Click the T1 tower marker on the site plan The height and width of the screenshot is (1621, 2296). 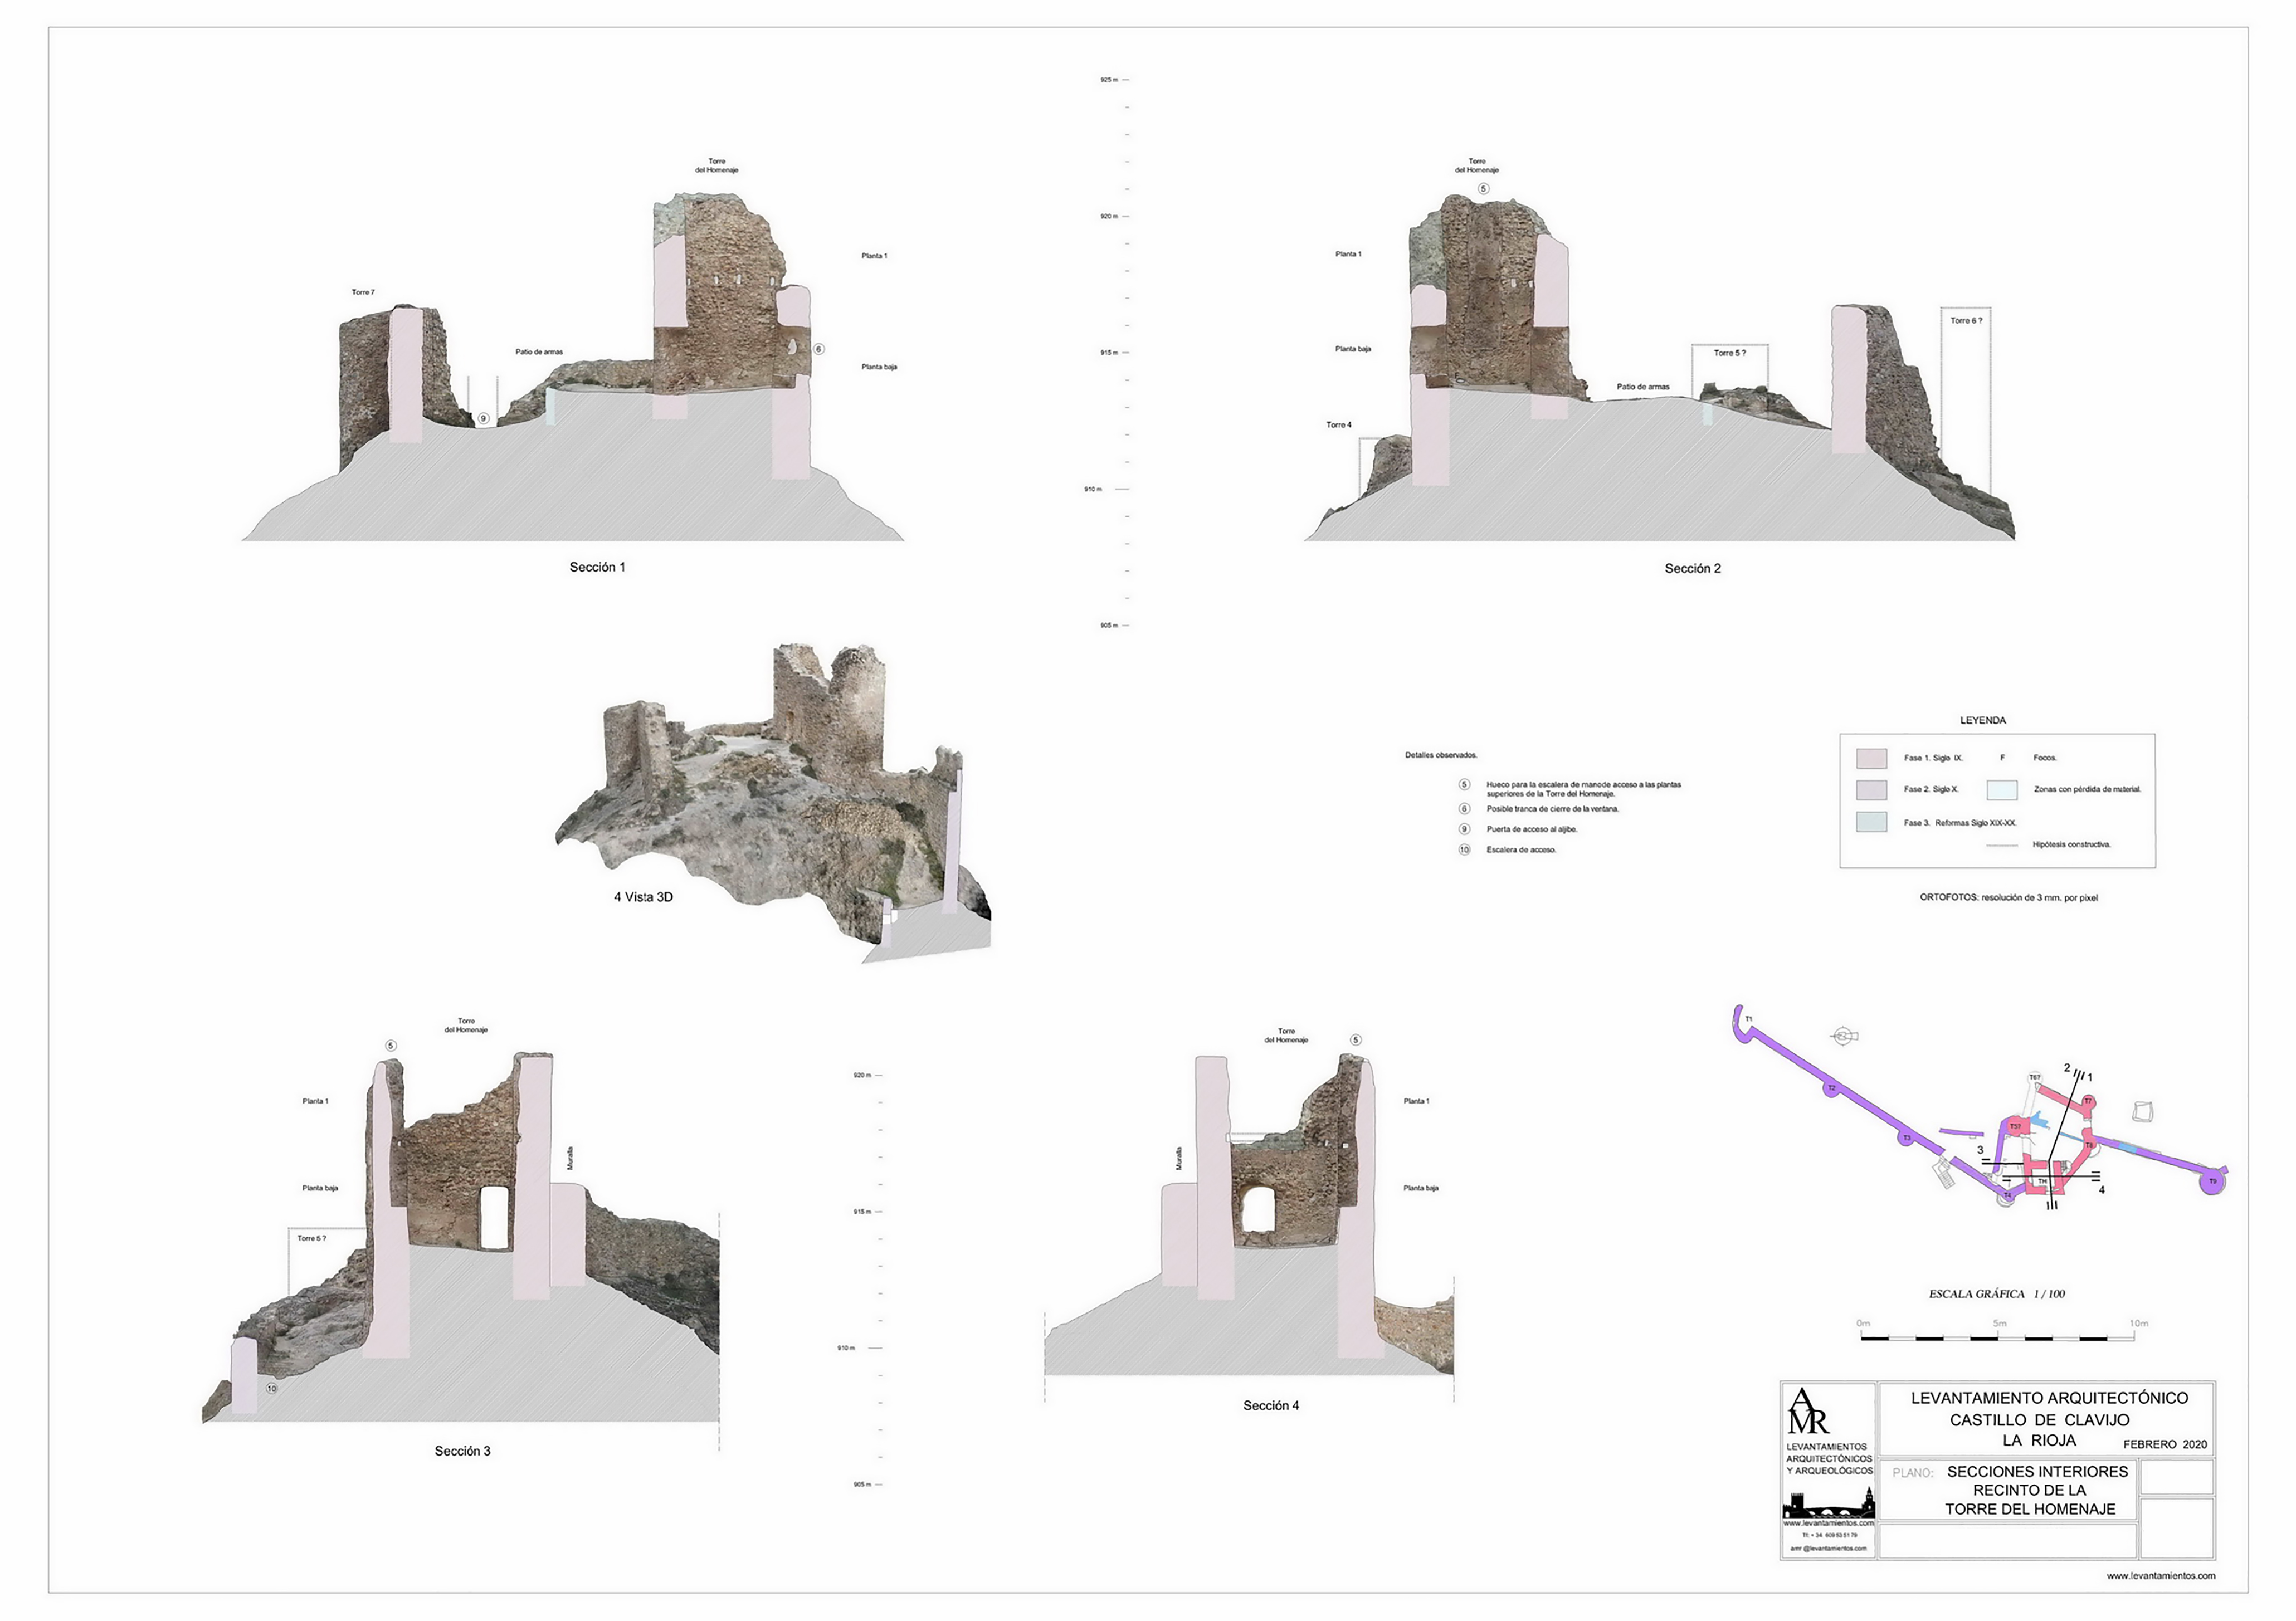[1748, 1019]
